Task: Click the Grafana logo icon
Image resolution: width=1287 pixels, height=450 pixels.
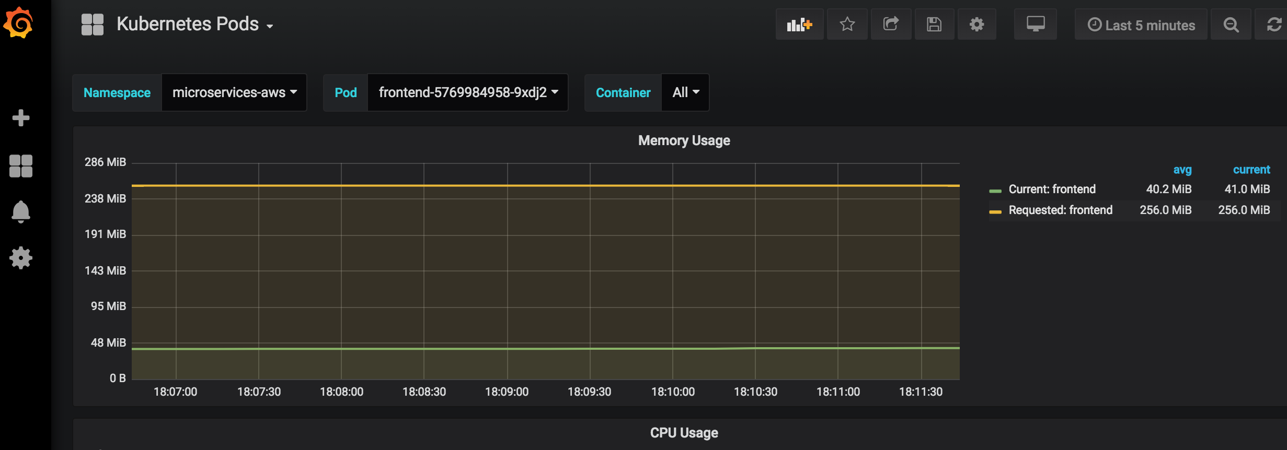Action: pyautogui.click(x=19, y=23)
